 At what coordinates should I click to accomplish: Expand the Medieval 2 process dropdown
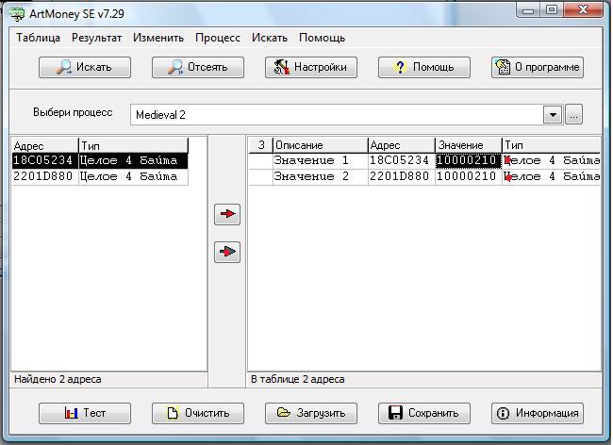553,115
